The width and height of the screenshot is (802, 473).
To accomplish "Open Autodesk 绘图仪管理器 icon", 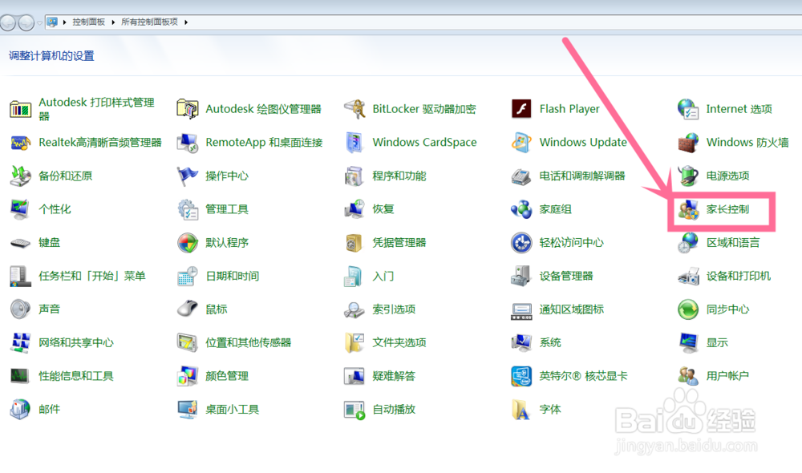I will (x=187, y=109).
